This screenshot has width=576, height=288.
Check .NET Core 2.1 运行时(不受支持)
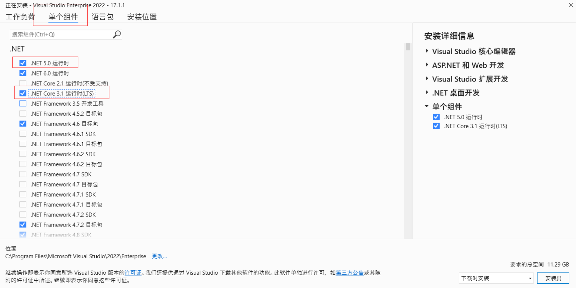coord(23,83)
